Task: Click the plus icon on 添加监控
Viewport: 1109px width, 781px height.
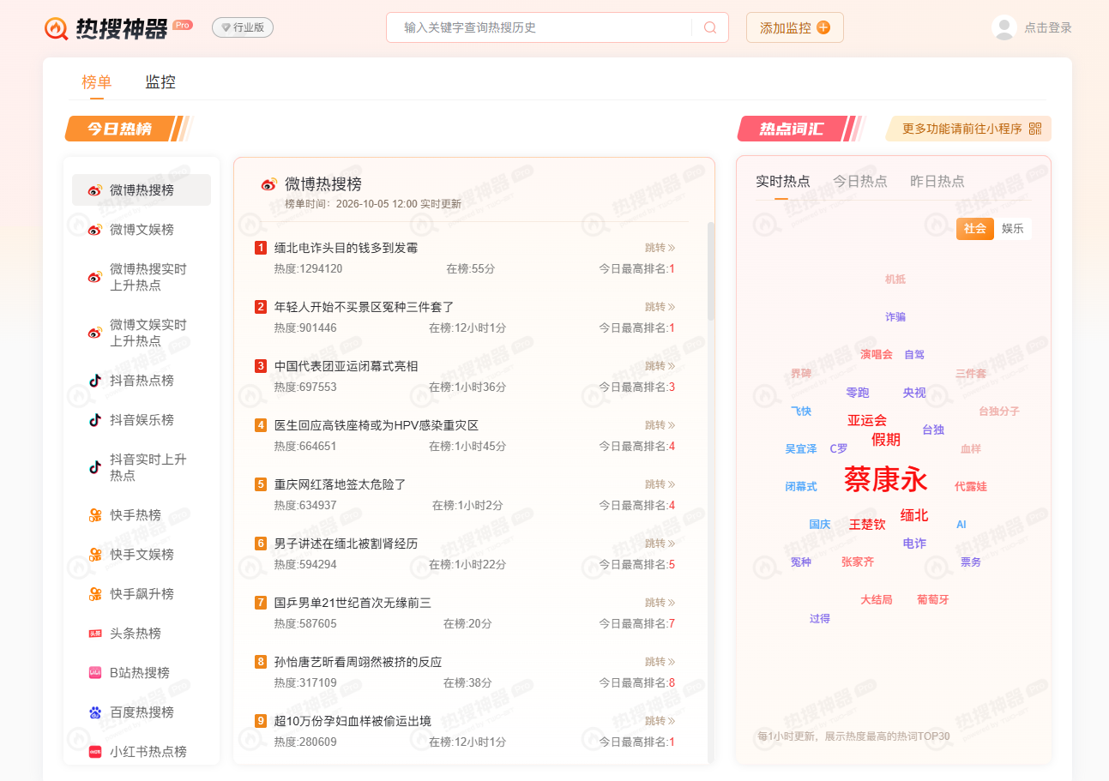Action: 823,27
